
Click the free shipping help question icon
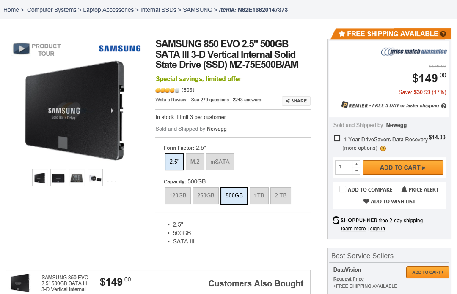(443, 34)
